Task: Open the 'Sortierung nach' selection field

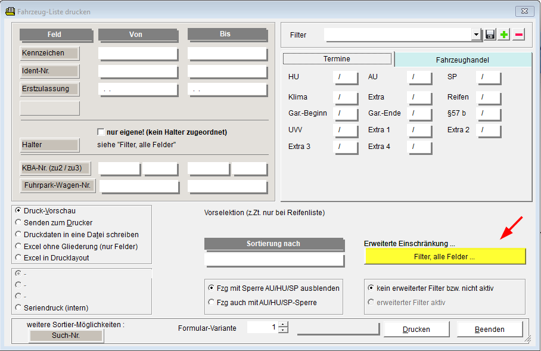Action: [x=274, y=260]
